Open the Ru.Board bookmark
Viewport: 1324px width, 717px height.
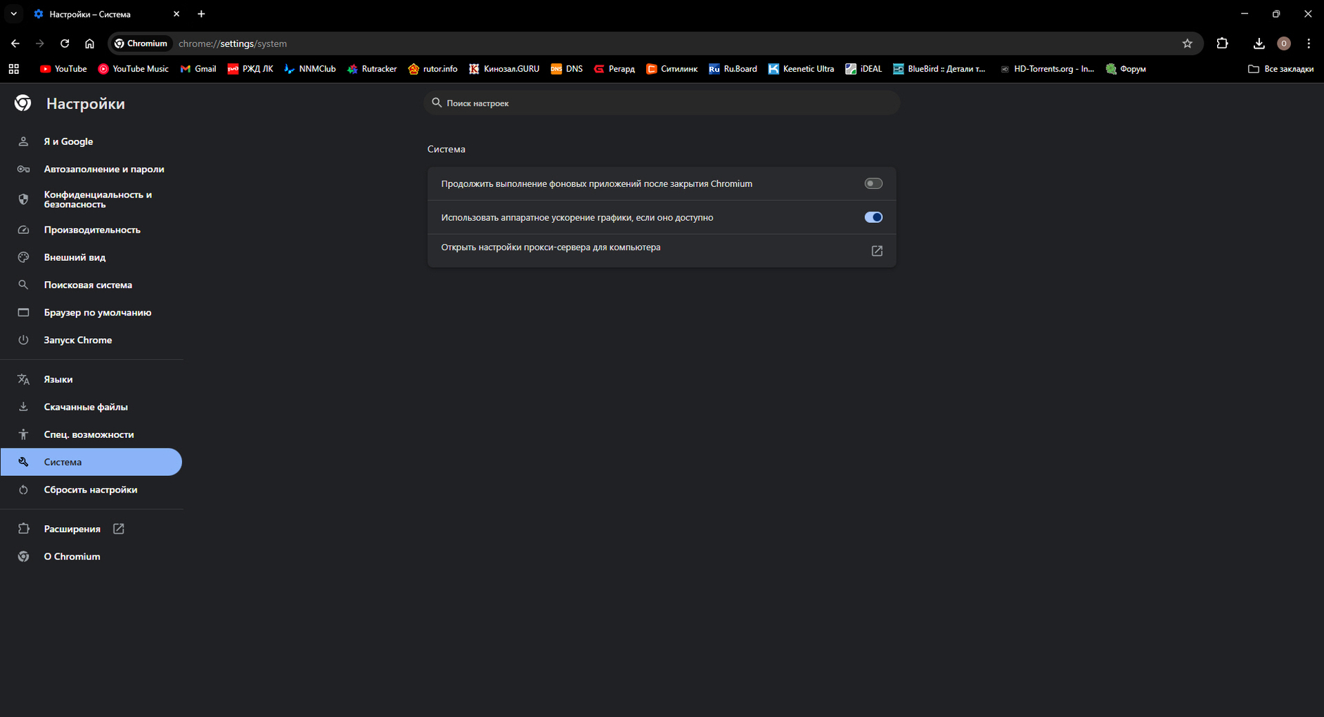click(x=733, y=69)
